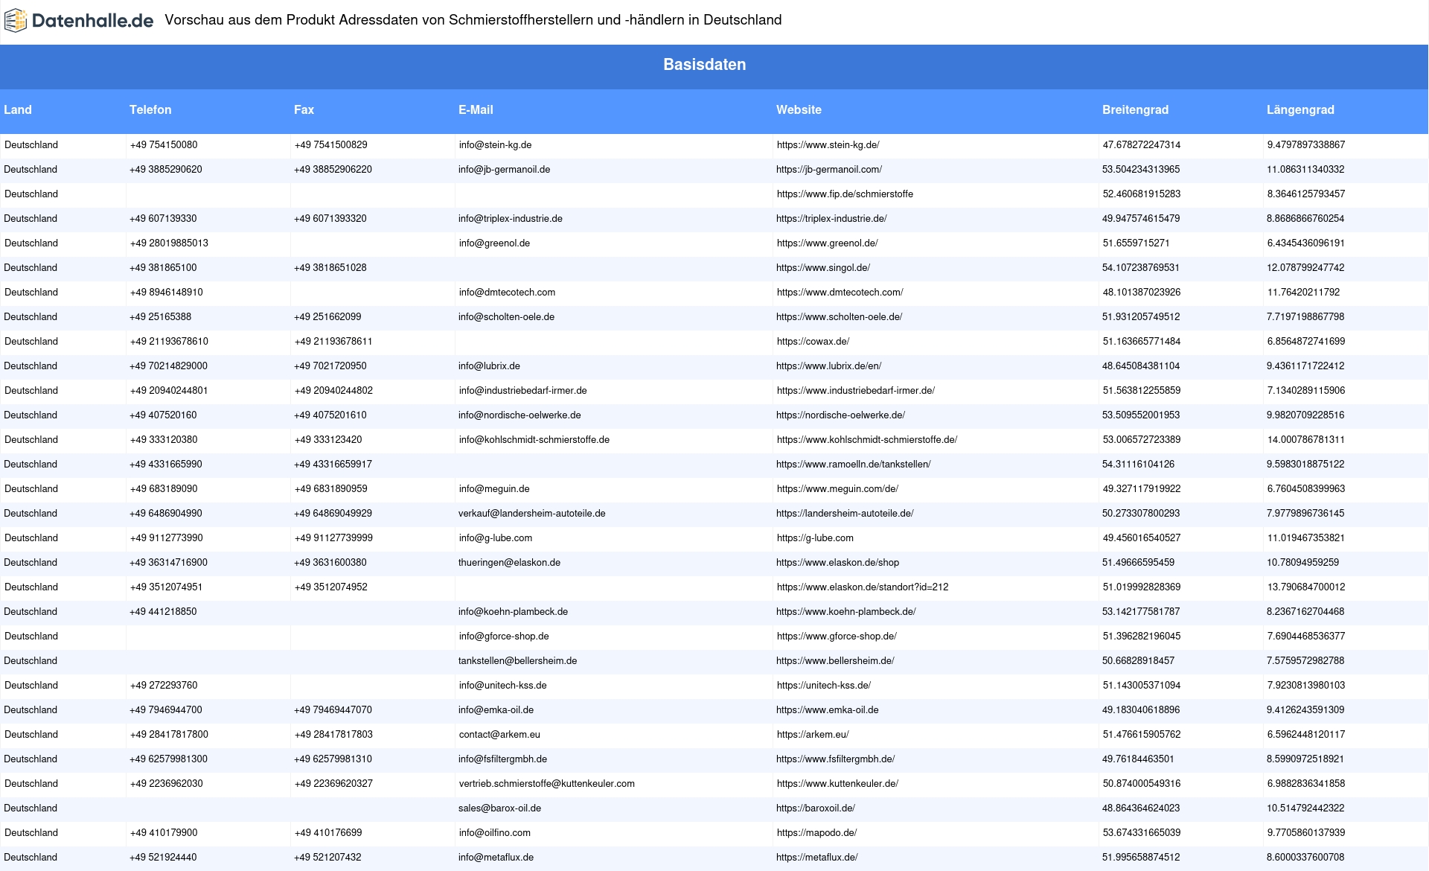
Task: Select email info@emka-oil.de
Action: pyautogui.click(x=496, y=710)
